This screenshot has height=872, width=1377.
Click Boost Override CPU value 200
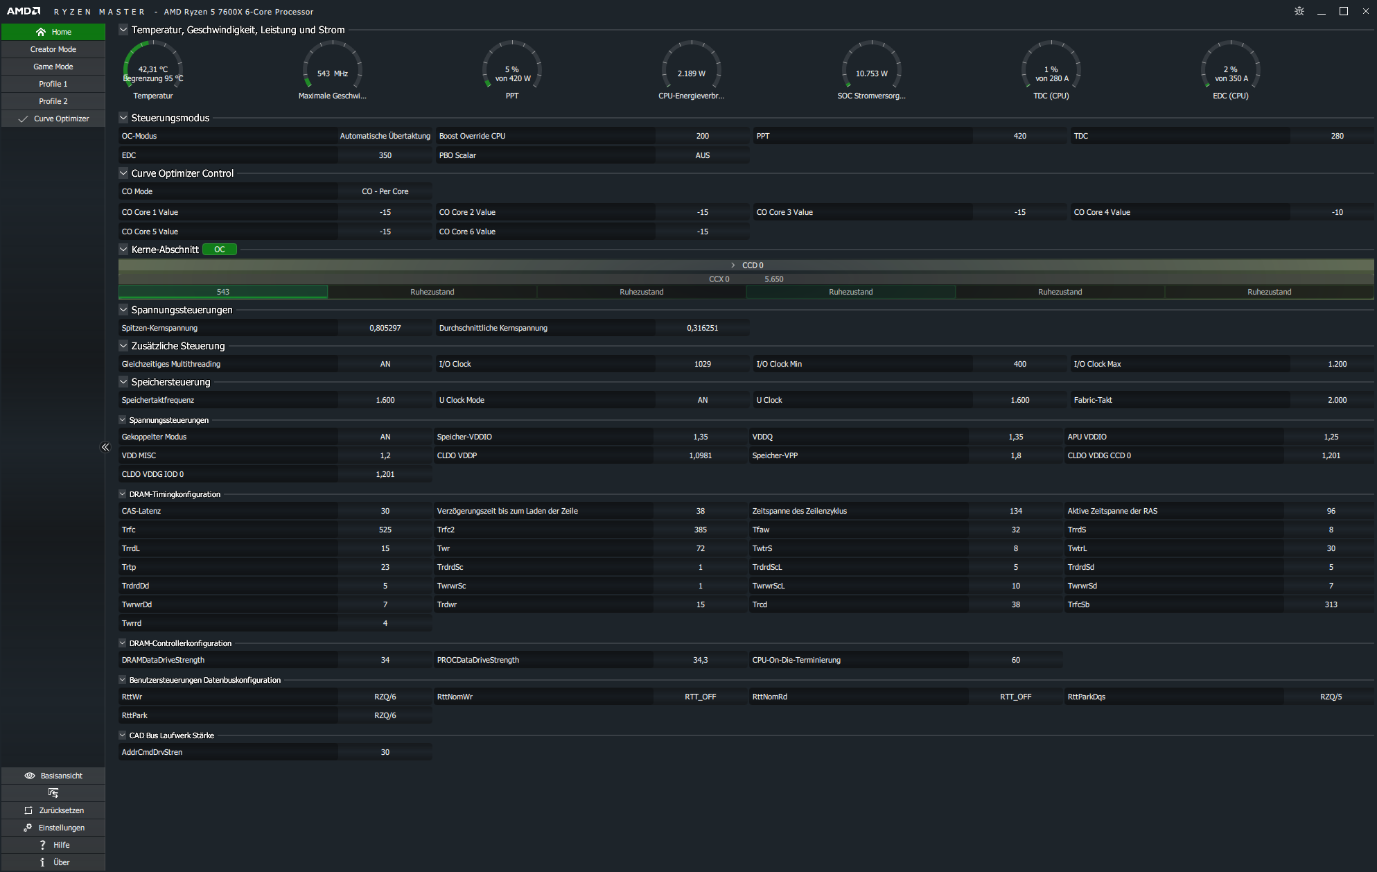click(703, 136)
